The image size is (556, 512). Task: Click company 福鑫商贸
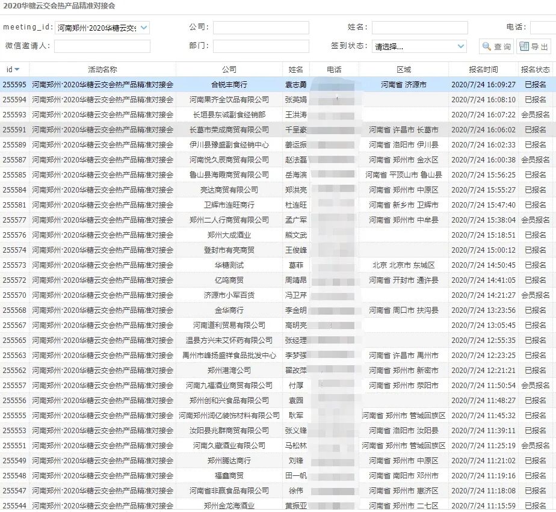[229, 475]
